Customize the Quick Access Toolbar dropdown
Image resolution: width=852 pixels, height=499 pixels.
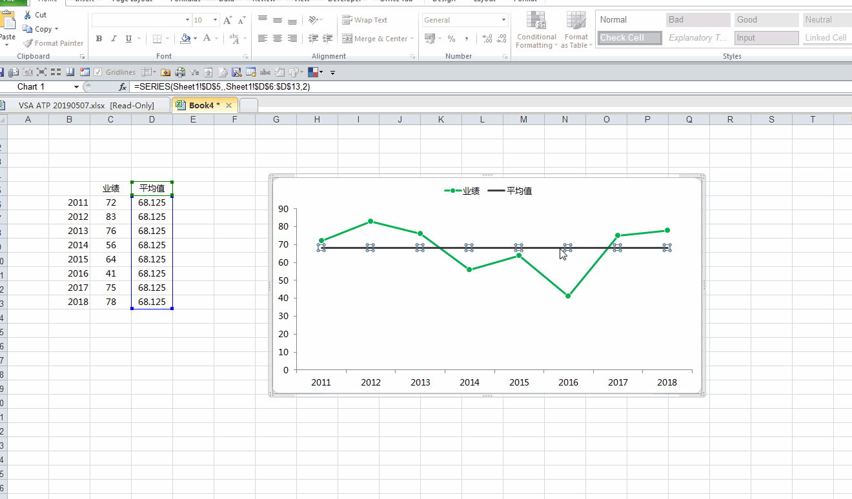[332, 72]
